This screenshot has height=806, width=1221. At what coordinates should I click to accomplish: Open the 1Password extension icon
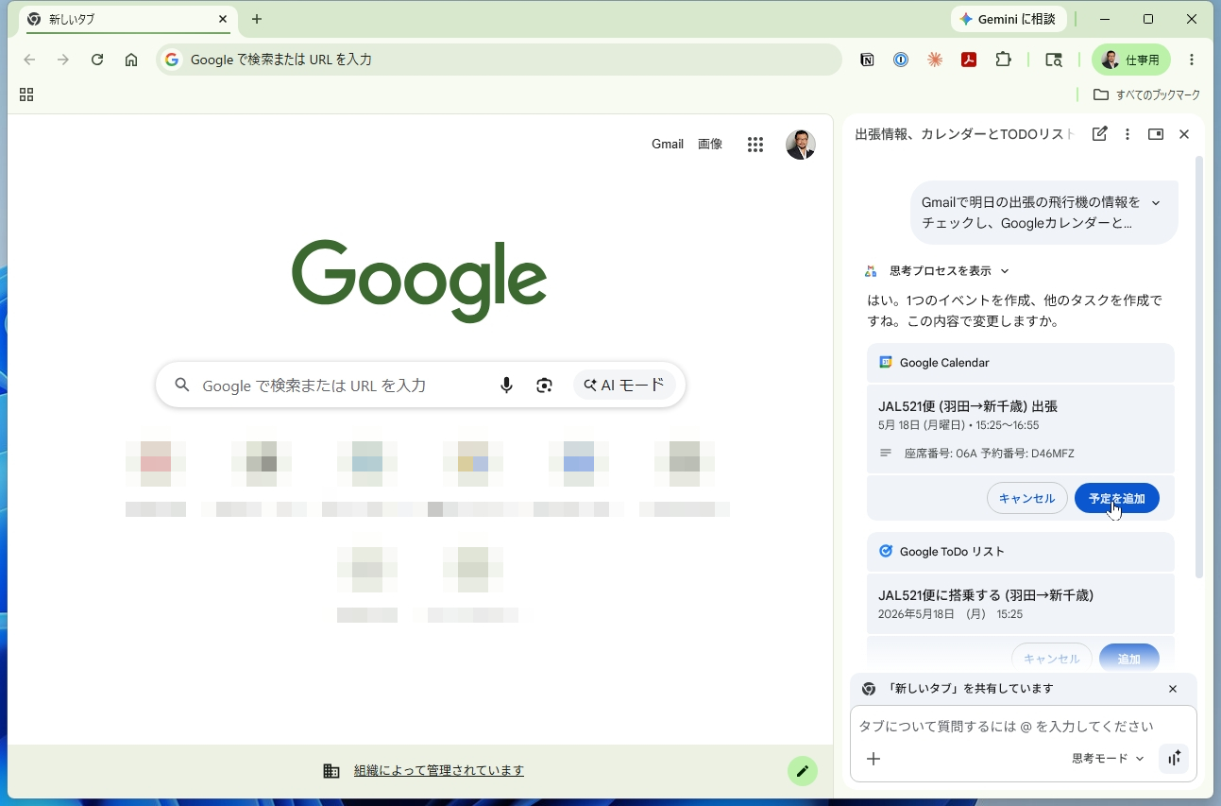(x=901, y=60)
